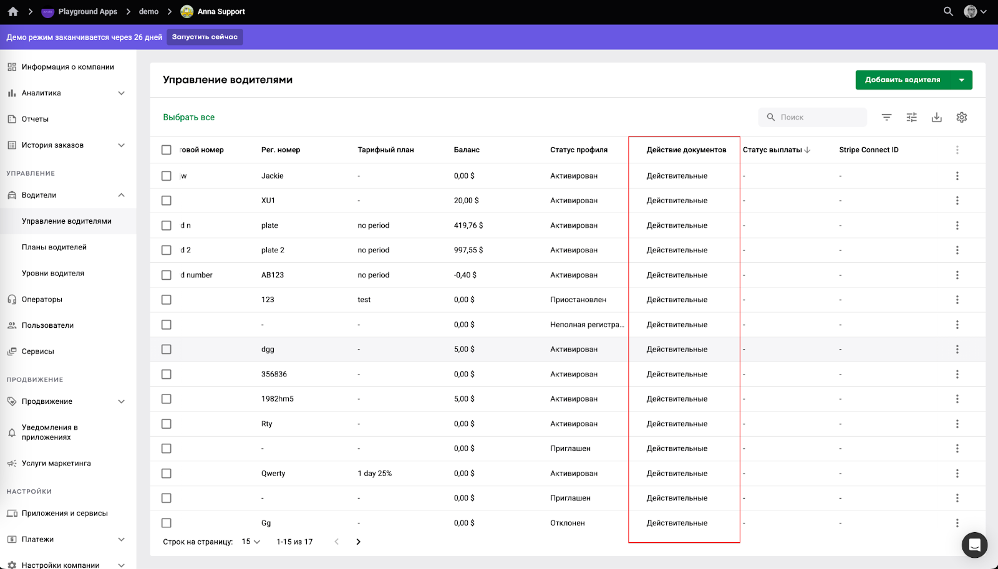Go to the home icon in breadcrumb

pos(12,12)
